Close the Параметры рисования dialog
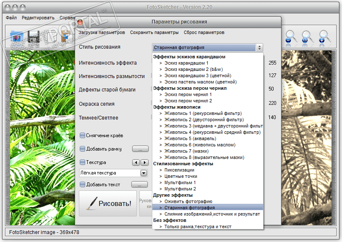This screenshot has width=342, height=242. point(80,22)
